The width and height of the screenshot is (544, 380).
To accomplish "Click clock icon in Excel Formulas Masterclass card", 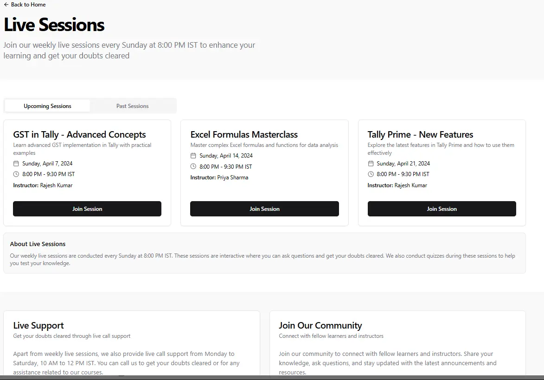I will pos(193,166).
